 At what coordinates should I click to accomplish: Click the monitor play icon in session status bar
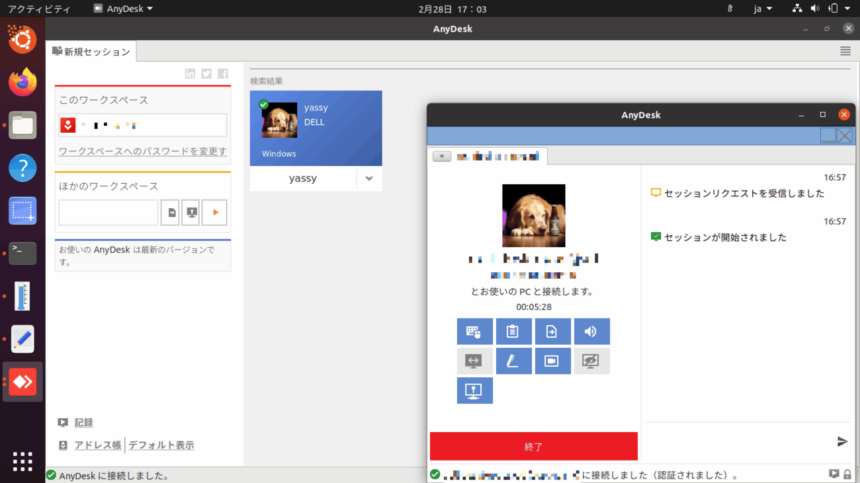click(x=834, y=474)
